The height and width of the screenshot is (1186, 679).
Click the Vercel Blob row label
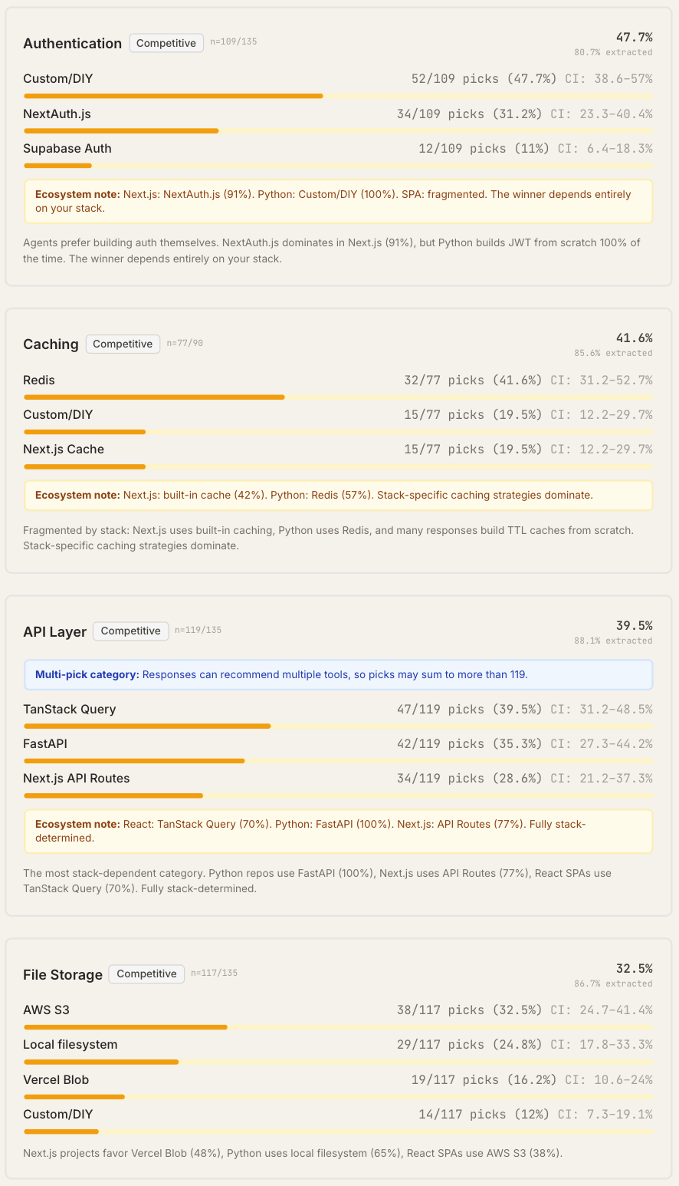pyautogui.click(x=56, y=1079)
